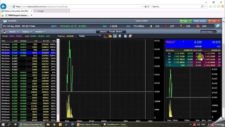Open the WildTangent Games favorites link
The width and height of the screenshot is (225, 127).
pos(17,16)
